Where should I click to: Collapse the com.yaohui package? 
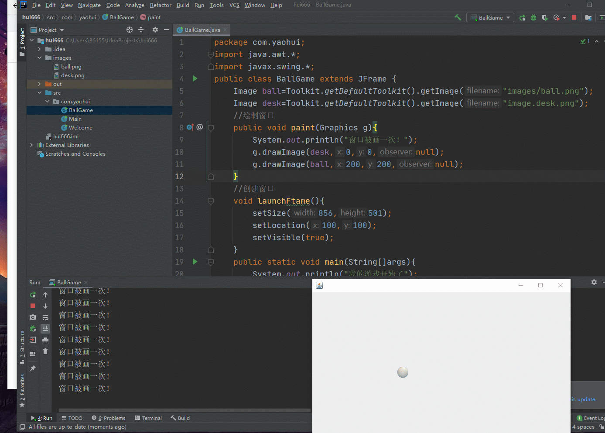click(47, 101)
